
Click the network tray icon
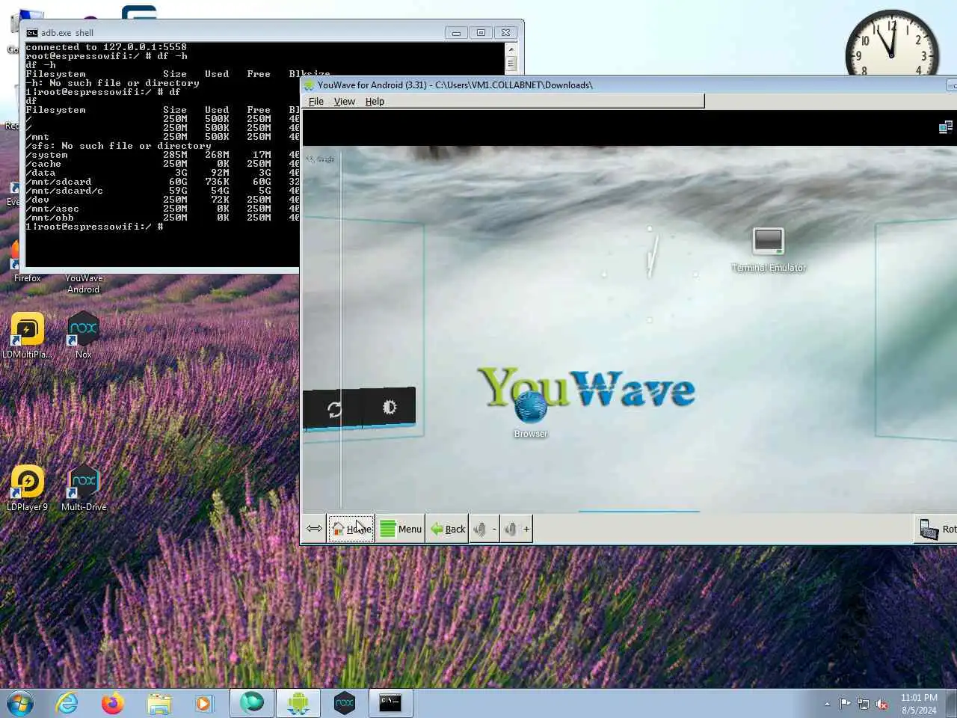(864, 704)
